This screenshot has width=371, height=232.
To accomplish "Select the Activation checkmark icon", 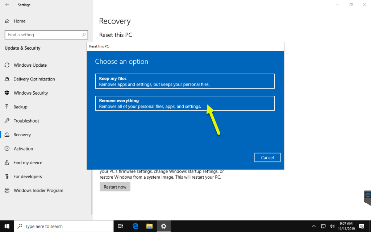I will point(7,149).
